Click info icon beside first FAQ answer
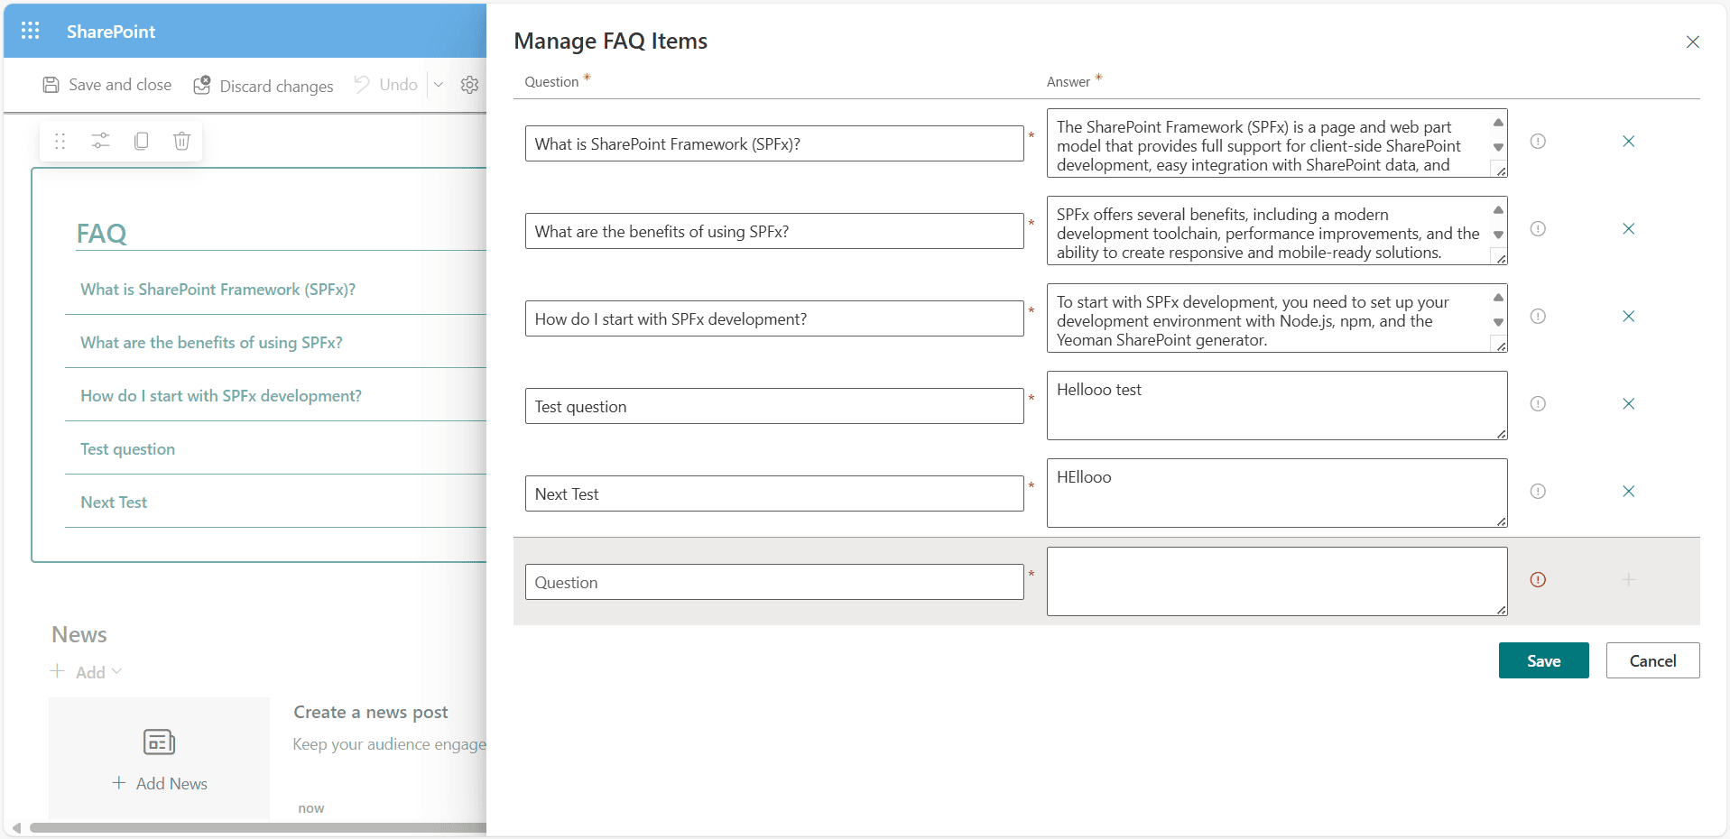The image size is (1730, 839). tap(1538, 142)
